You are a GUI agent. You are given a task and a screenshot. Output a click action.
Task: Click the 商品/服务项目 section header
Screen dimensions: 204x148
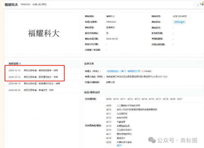click(x=92, y=93)
